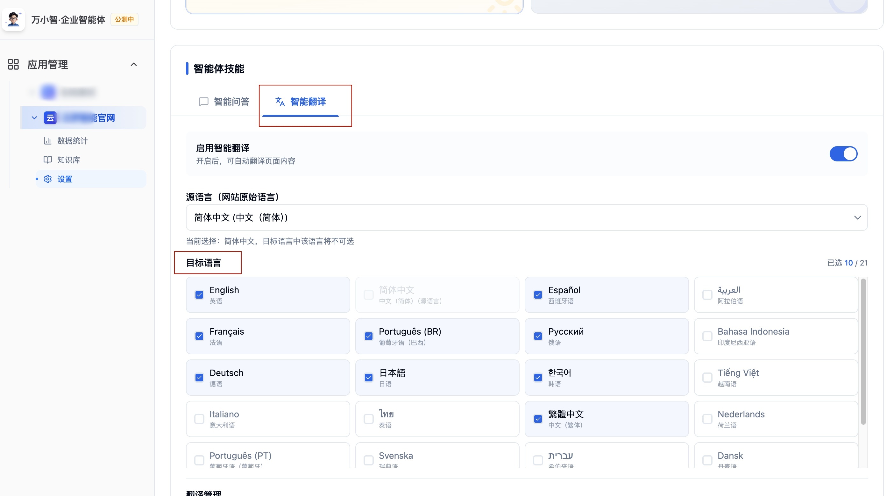Image resolution: width=894 pixels, height=496 pixels.
Task: Click the 设置 gear icon
Action: tap(47, 179)
